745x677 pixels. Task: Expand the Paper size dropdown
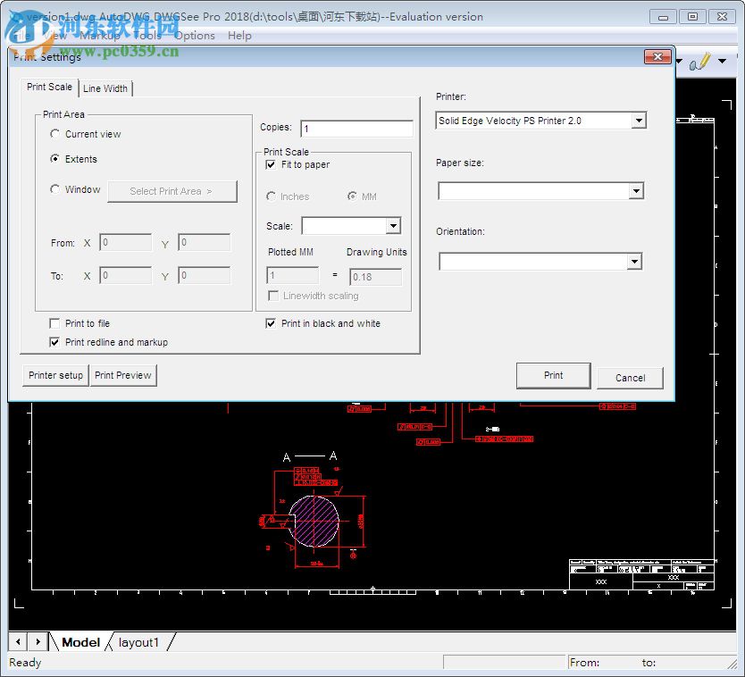(x=638, y=190)
